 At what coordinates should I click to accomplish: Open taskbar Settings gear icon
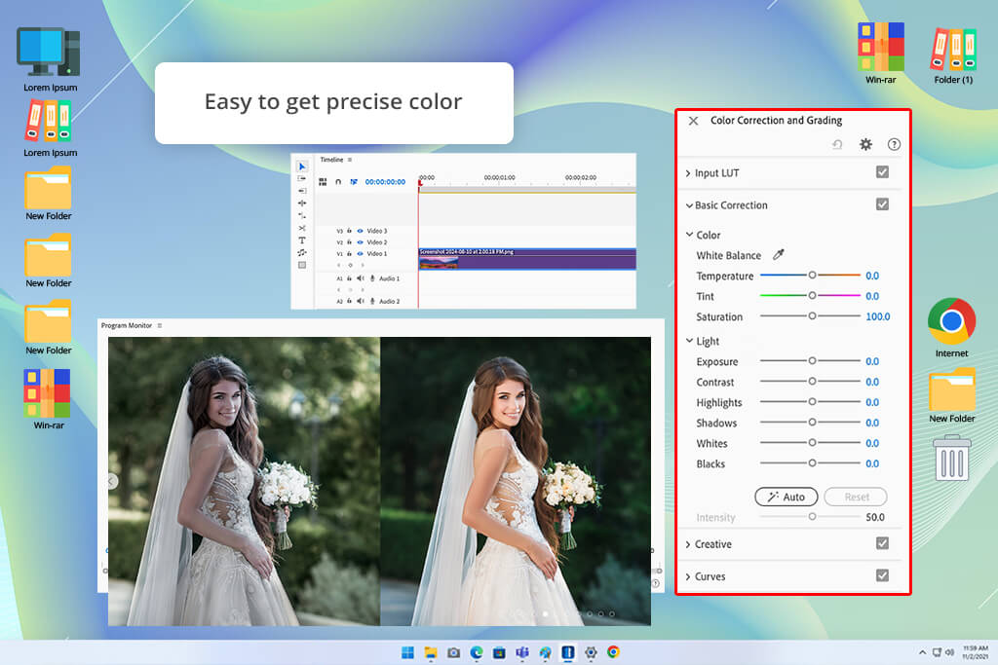pyautogui.click(x=591, y=652)
